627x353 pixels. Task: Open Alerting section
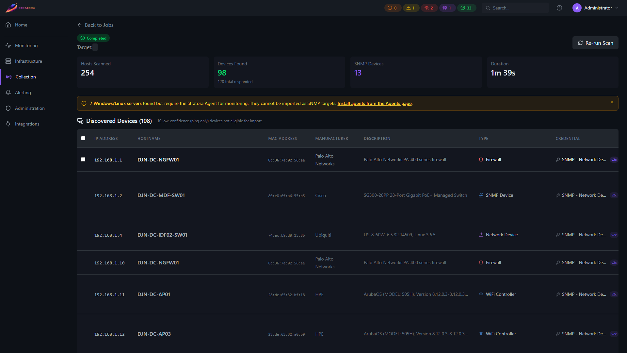click(34, 92)
